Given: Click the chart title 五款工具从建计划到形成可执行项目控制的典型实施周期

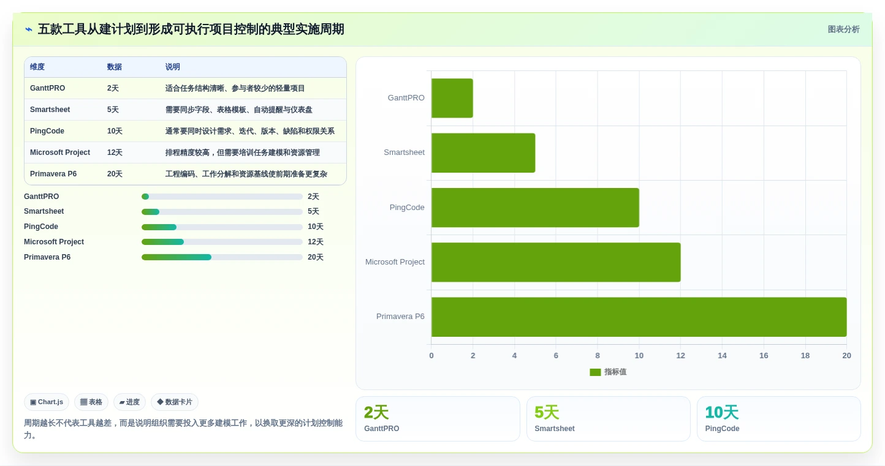Looking at the screenshot, I should 191,29.
